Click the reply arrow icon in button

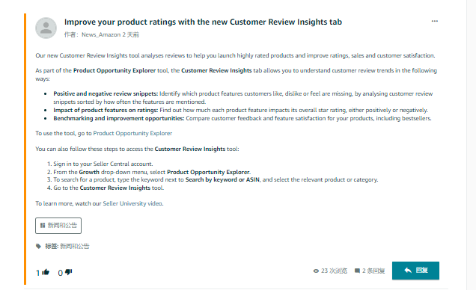coord(408,270)
